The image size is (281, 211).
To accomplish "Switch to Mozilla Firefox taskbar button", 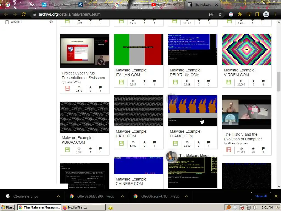I will tap(84, 207).
